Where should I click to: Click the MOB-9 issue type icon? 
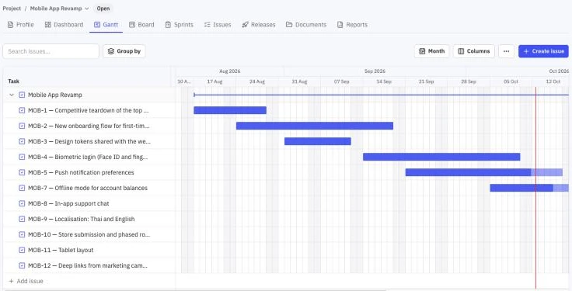coord(22,220)
